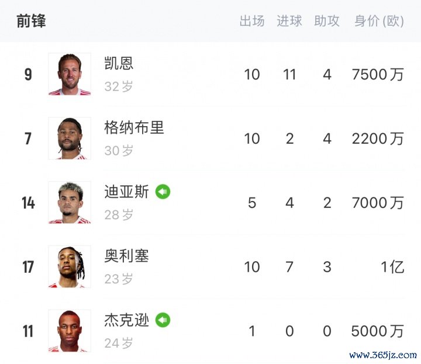Sort by 进球 column header
This screenshot has height=364, width=421.
(x=289, y=21)
